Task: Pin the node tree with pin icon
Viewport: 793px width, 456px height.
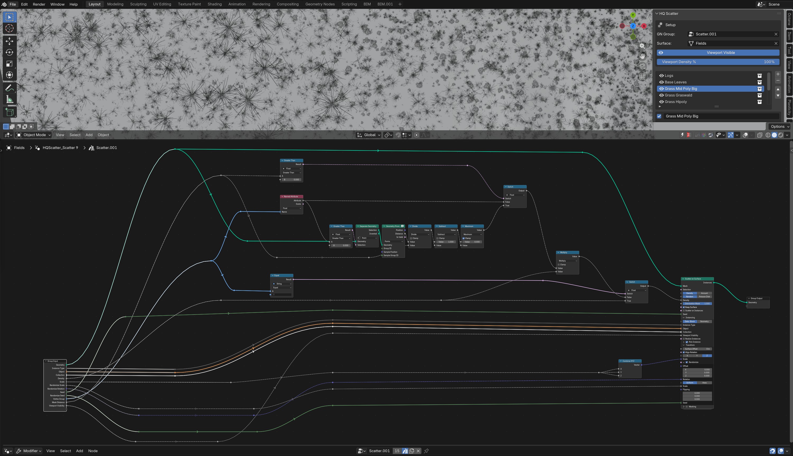Action: tap(426, 451)
